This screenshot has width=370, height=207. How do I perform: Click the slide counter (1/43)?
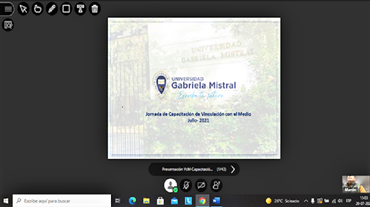pyautogui.click(x=222, y=169)
